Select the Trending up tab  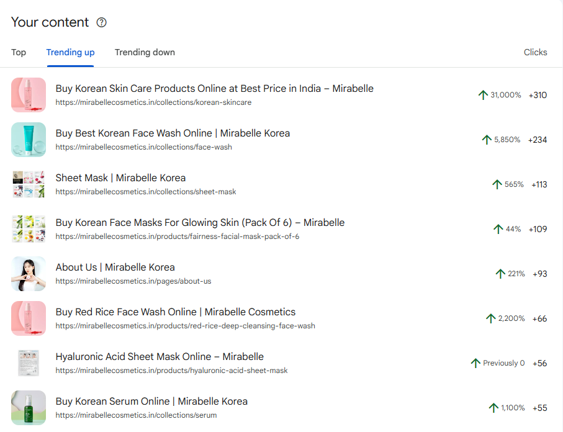coord(70,52)
